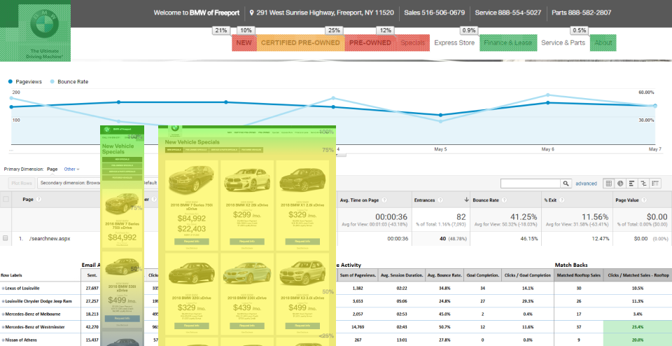Image resolution: width=672 pixels, height=346 pixels.
Task: Click the Entrances sort arrow
Action: pyautogui.click(x=466, y=200)
